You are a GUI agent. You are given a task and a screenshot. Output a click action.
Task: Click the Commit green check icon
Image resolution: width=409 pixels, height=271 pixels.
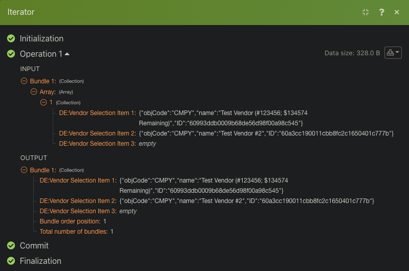coord(11,245)
